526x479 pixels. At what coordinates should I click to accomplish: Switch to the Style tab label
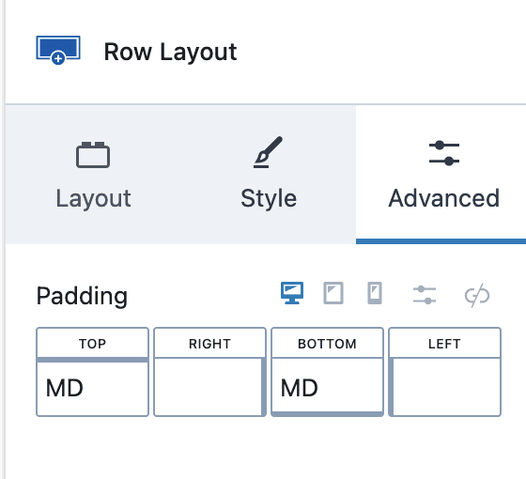pos(269,198)
